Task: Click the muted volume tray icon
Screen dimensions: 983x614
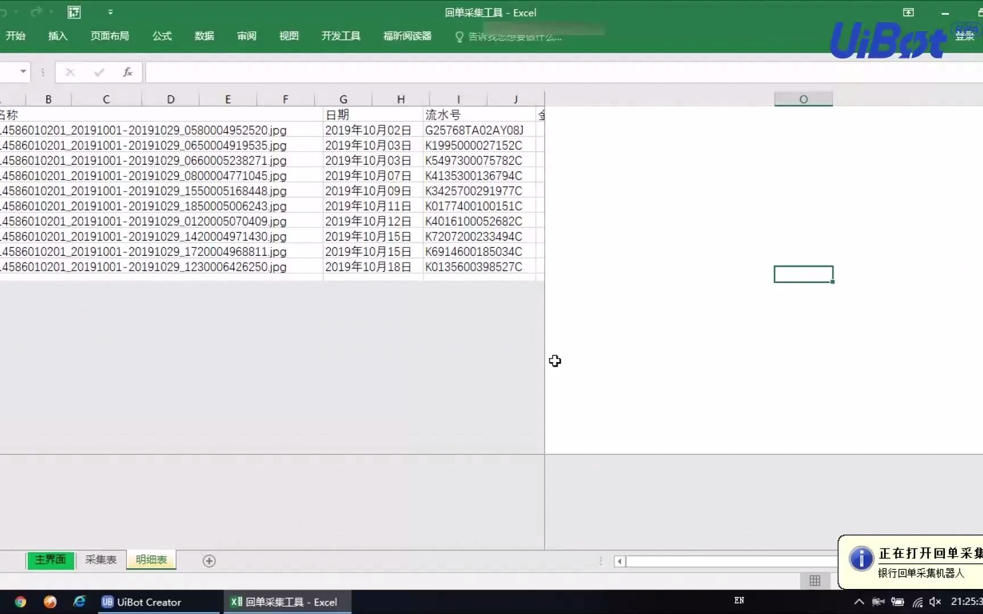Action: pyautogui.click(x=935, y=601)
